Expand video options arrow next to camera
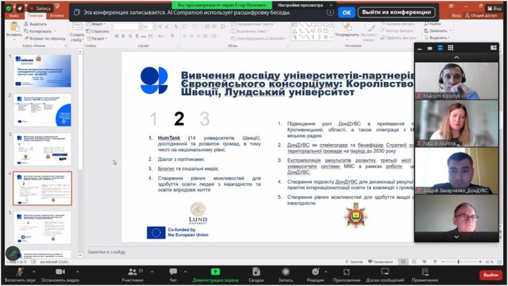The image size is (508, 286). tap(77, 271)
